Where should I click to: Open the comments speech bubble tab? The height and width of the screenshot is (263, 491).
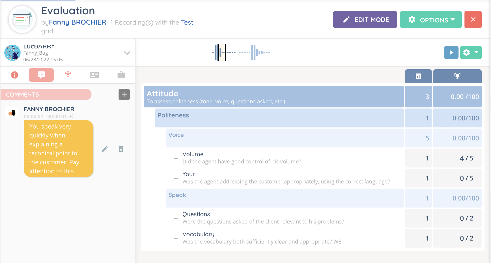point(41,75)
